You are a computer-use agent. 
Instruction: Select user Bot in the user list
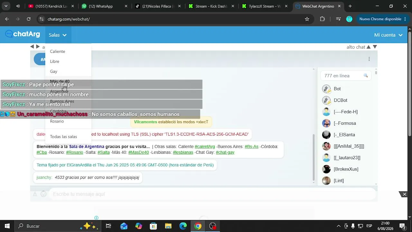point(337,89)
